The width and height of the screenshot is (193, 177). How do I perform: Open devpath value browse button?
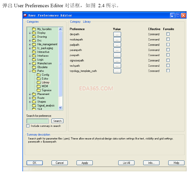(117, 34)
